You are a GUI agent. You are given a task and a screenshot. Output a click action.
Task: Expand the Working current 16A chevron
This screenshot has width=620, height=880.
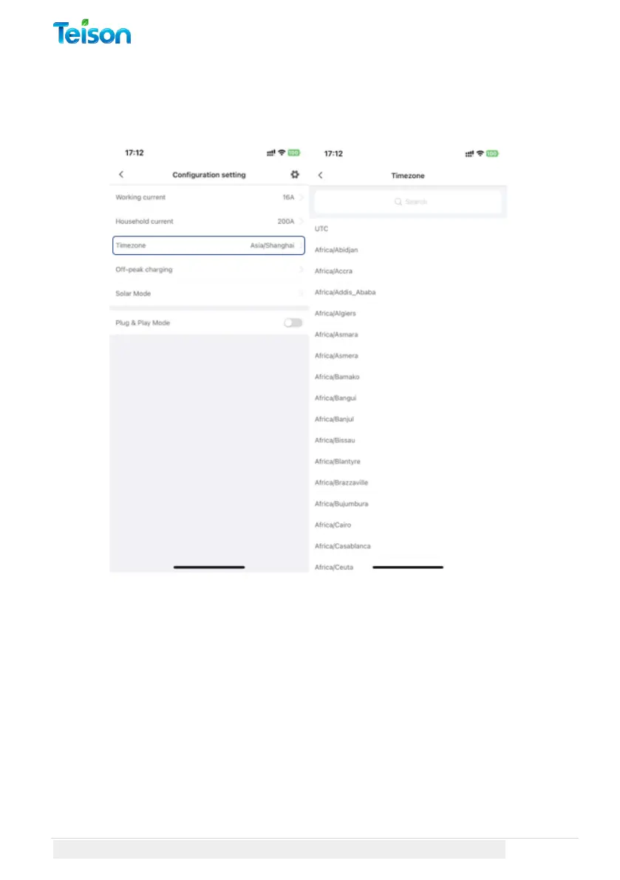pos(302,197)
